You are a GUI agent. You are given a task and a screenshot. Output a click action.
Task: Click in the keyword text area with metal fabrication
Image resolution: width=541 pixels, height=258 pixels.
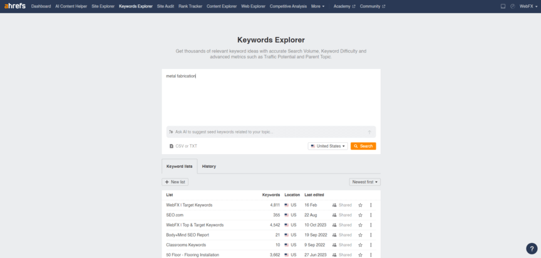(271, 97)
